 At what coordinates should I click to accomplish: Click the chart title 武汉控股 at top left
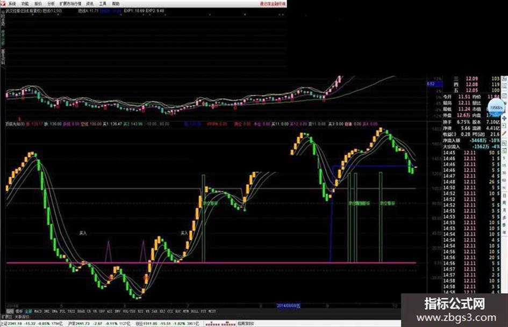pyautogui.click(x=13, y=11)
